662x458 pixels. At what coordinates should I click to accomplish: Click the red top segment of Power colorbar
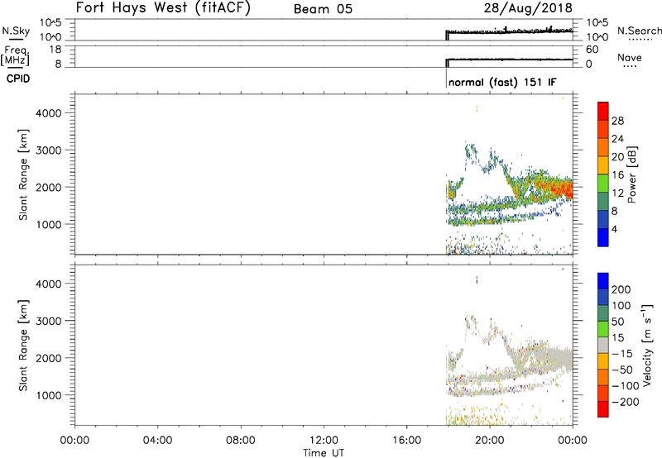click(603, 111)
